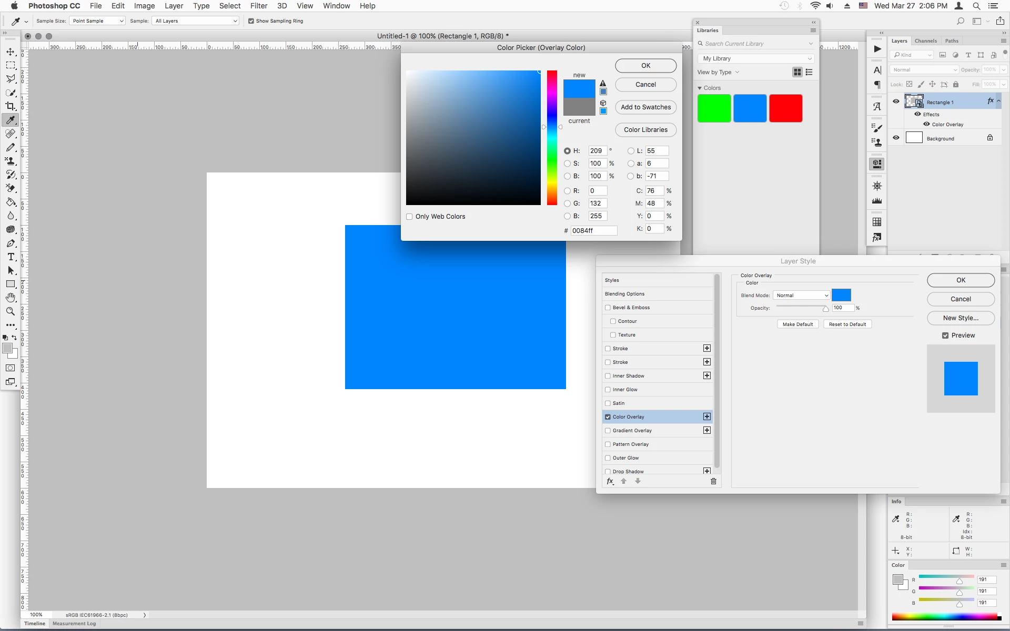The height and width of the screenshot is (631, 1010).
Task: Click the New Style... button
Action: [x=960, y=318]
